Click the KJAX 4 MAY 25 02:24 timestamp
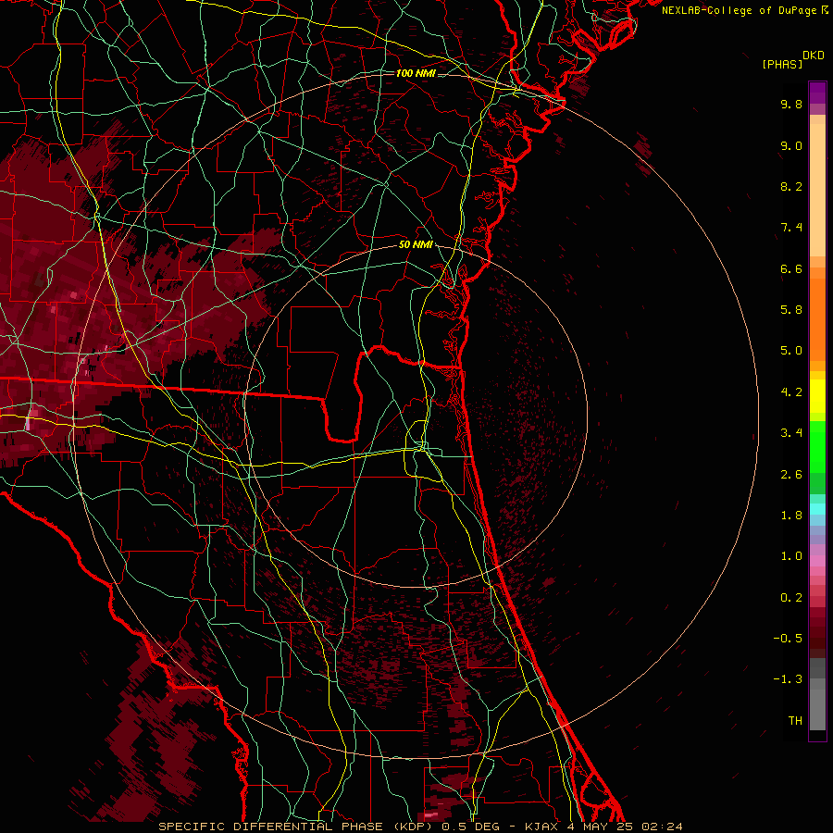833x833 pixels. (x=604, y=827)
